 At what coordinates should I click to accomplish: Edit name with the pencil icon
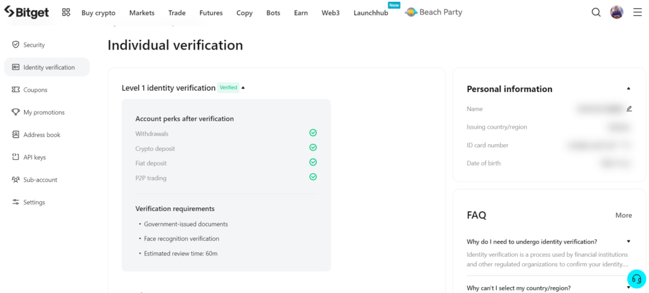pyautogui.click(x=629, y=109)
